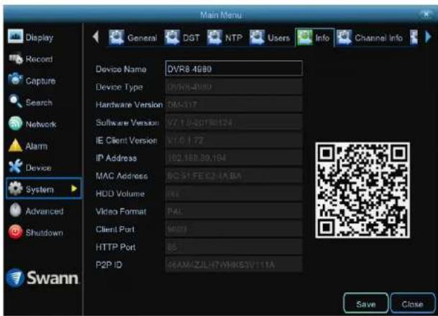
Task: Open the Channel Info tab label
Action: [x=378, y=38]
